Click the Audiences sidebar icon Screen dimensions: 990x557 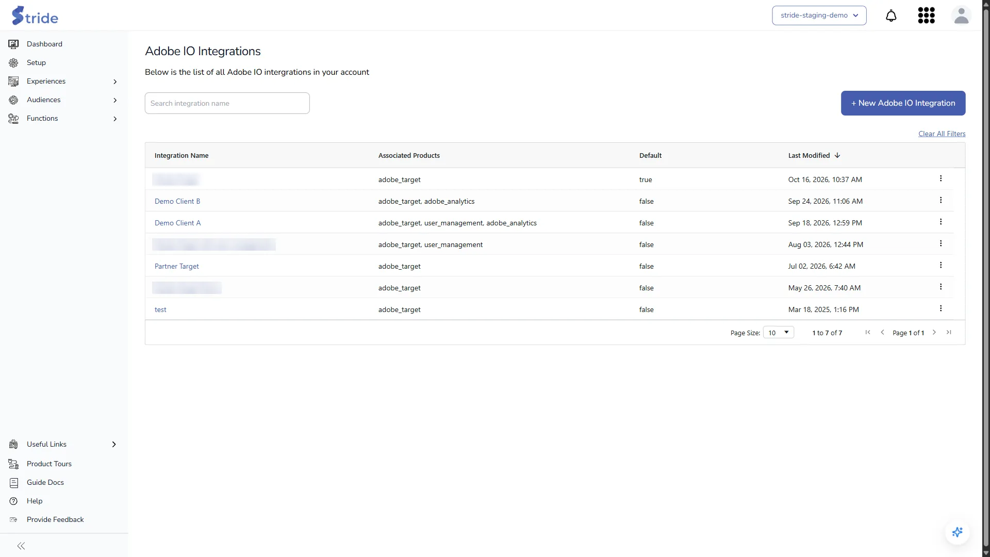tap(13, 100)
